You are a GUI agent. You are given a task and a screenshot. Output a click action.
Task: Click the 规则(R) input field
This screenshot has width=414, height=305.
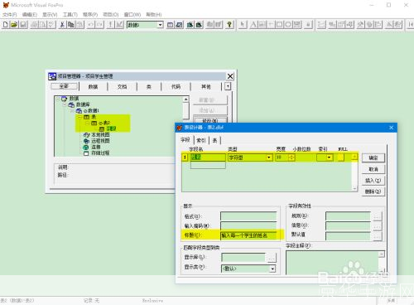pos(348,216)
